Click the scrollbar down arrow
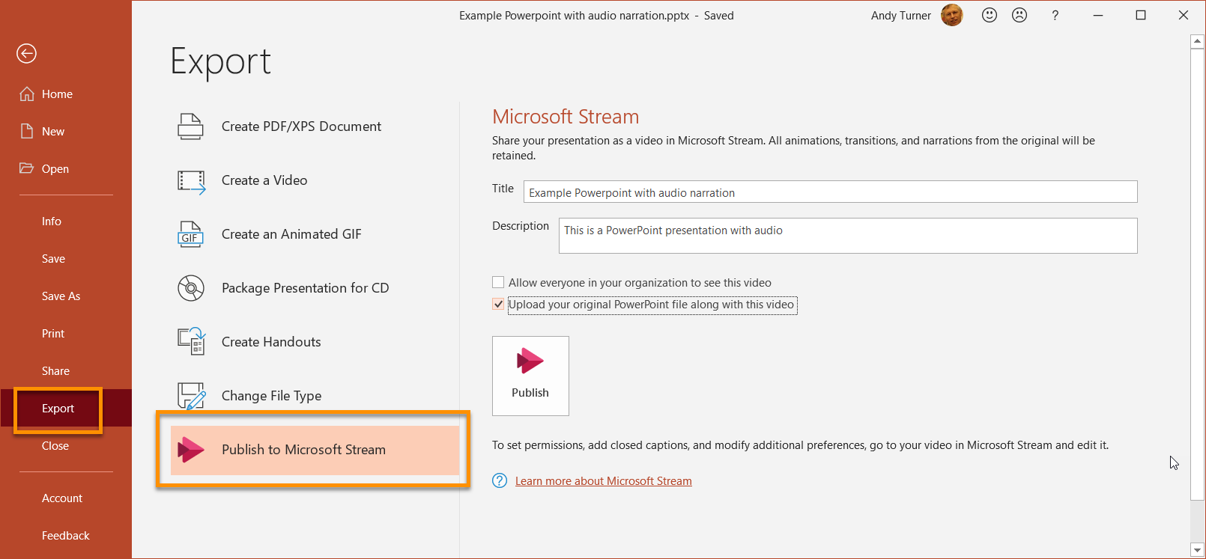 pyautogui.click(x=1197, y=550)
